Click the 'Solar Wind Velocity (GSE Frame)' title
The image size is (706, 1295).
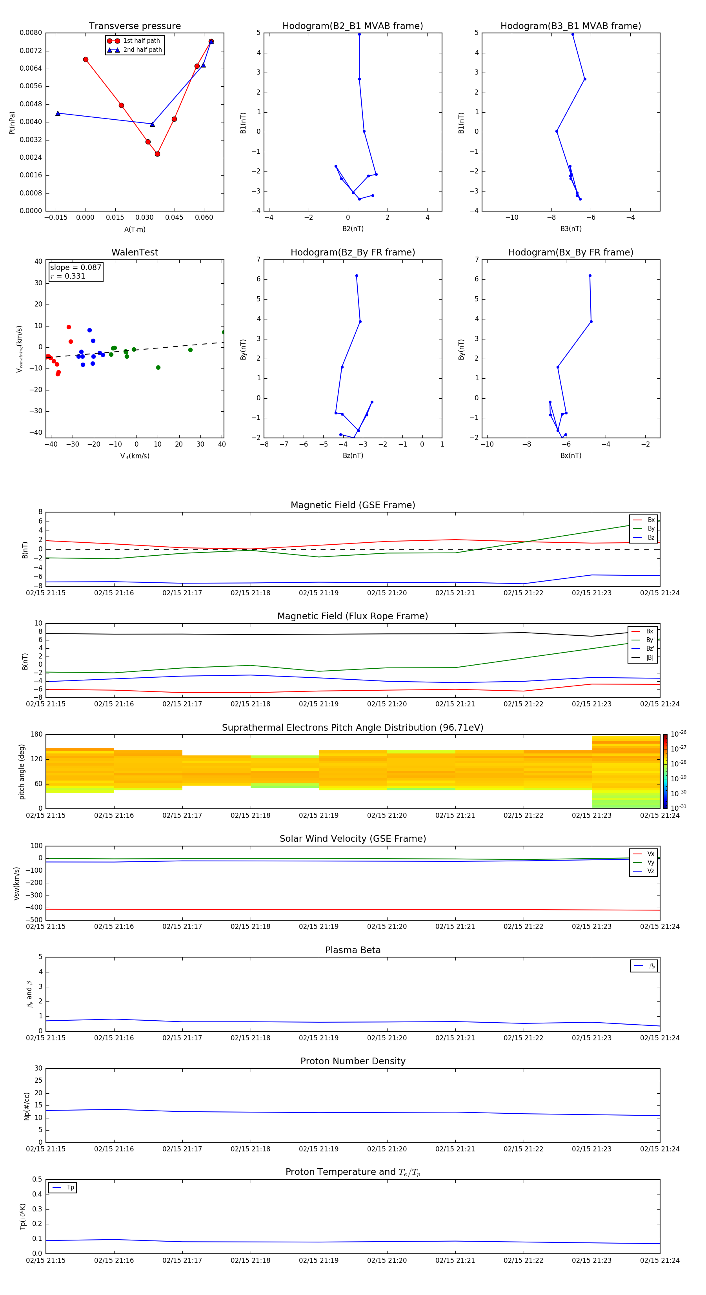353,839
